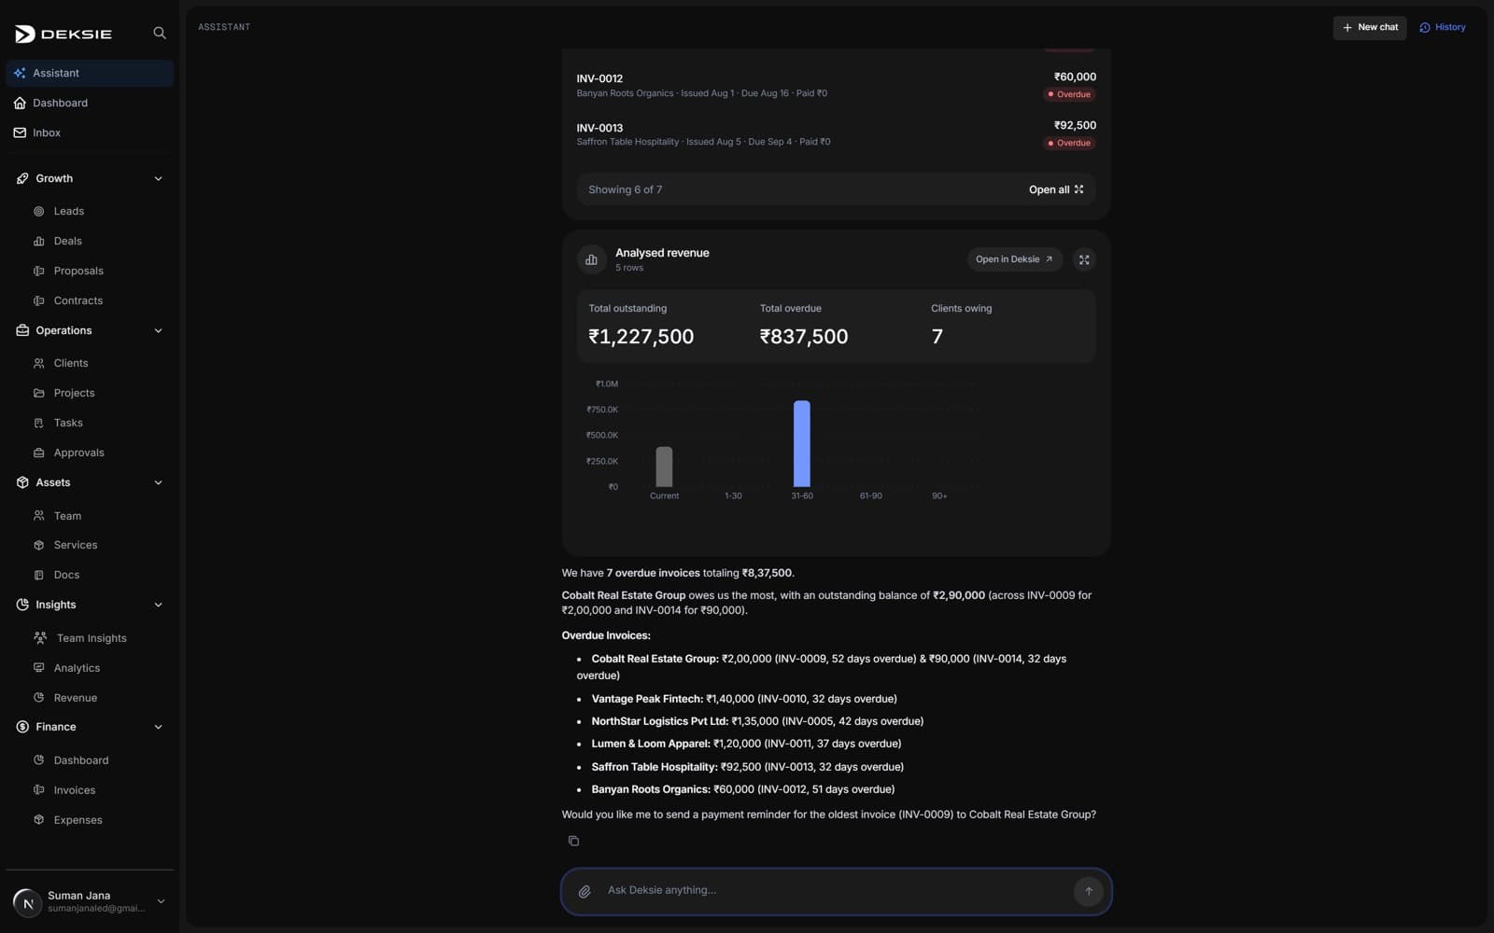This screenshot has width=1494, height=933.
Task: Expand Analysed revenue card to fullscreen
Action: point(1084,259)
